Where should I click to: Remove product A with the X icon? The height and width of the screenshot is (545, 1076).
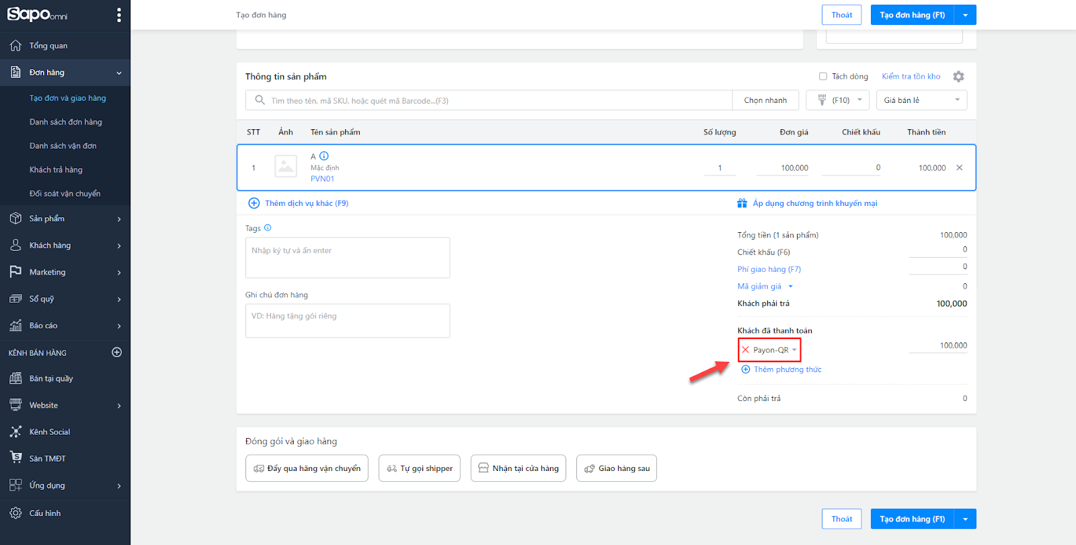[959, 168]
